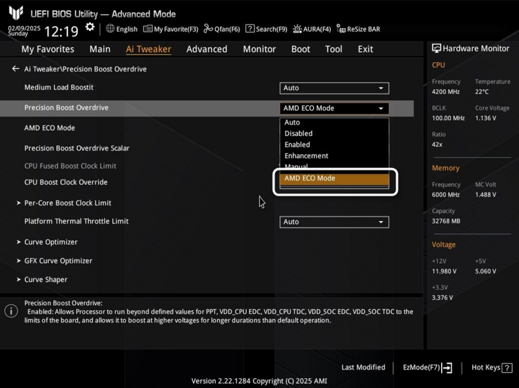Open Qfan(F6) fan control
Screen dimensions: 519x388
pos(222,29)
